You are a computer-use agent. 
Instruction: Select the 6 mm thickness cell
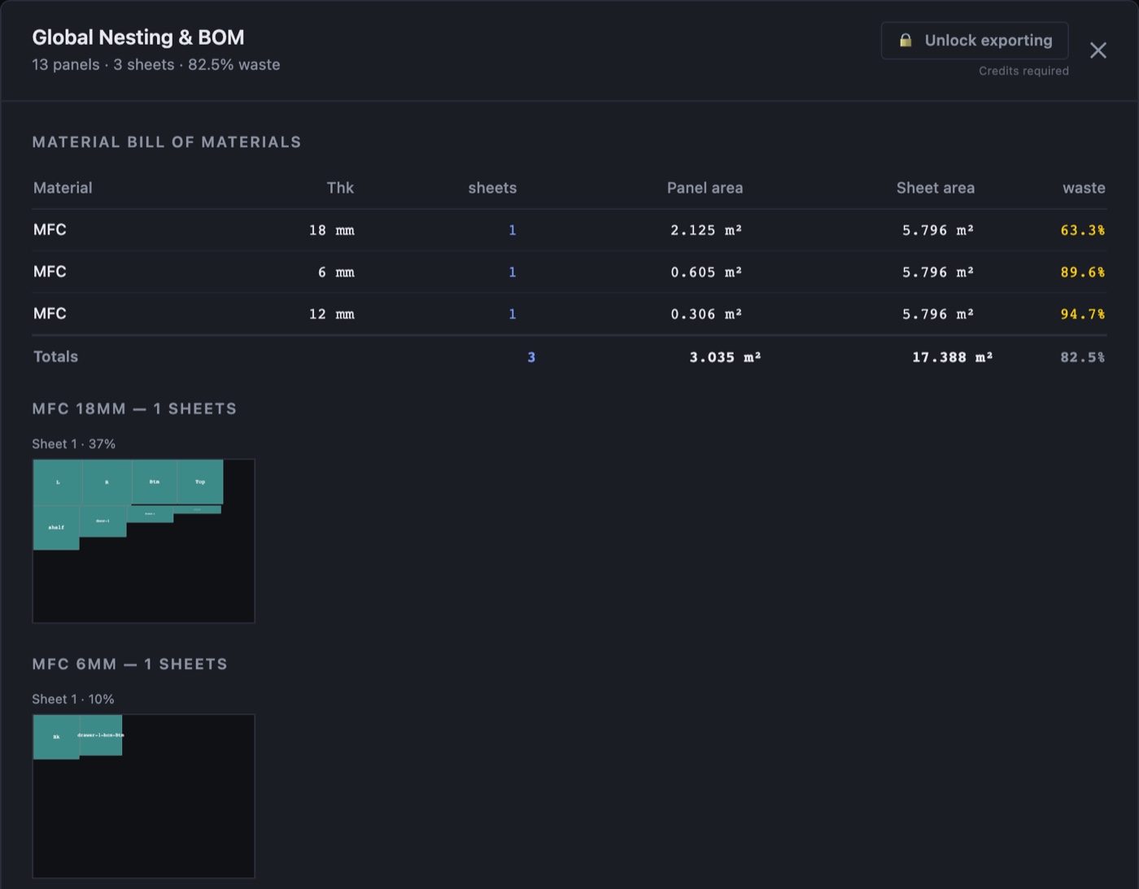point(336,272)
